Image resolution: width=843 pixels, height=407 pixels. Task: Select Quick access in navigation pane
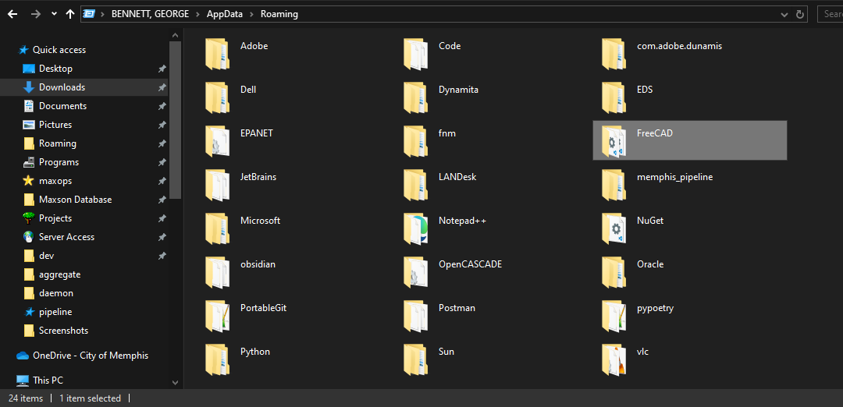59,50
